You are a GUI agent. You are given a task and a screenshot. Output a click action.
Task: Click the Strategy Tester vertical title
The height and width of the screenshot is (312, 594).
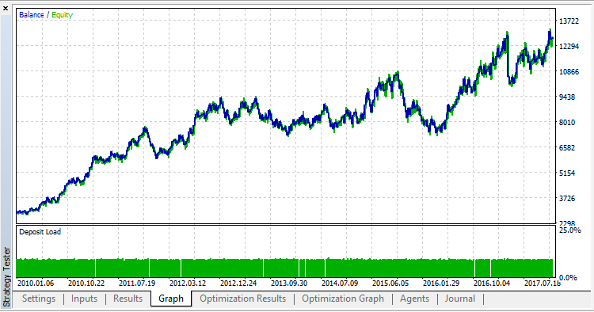point(6,276)
